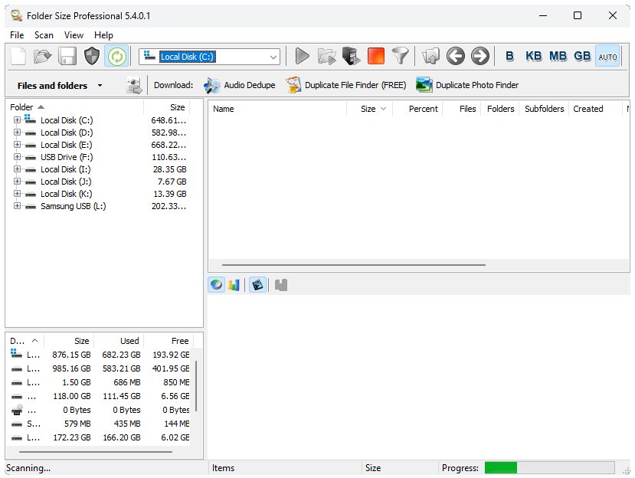
Task: Sort file list by Name column
Action: pos(277,109)
